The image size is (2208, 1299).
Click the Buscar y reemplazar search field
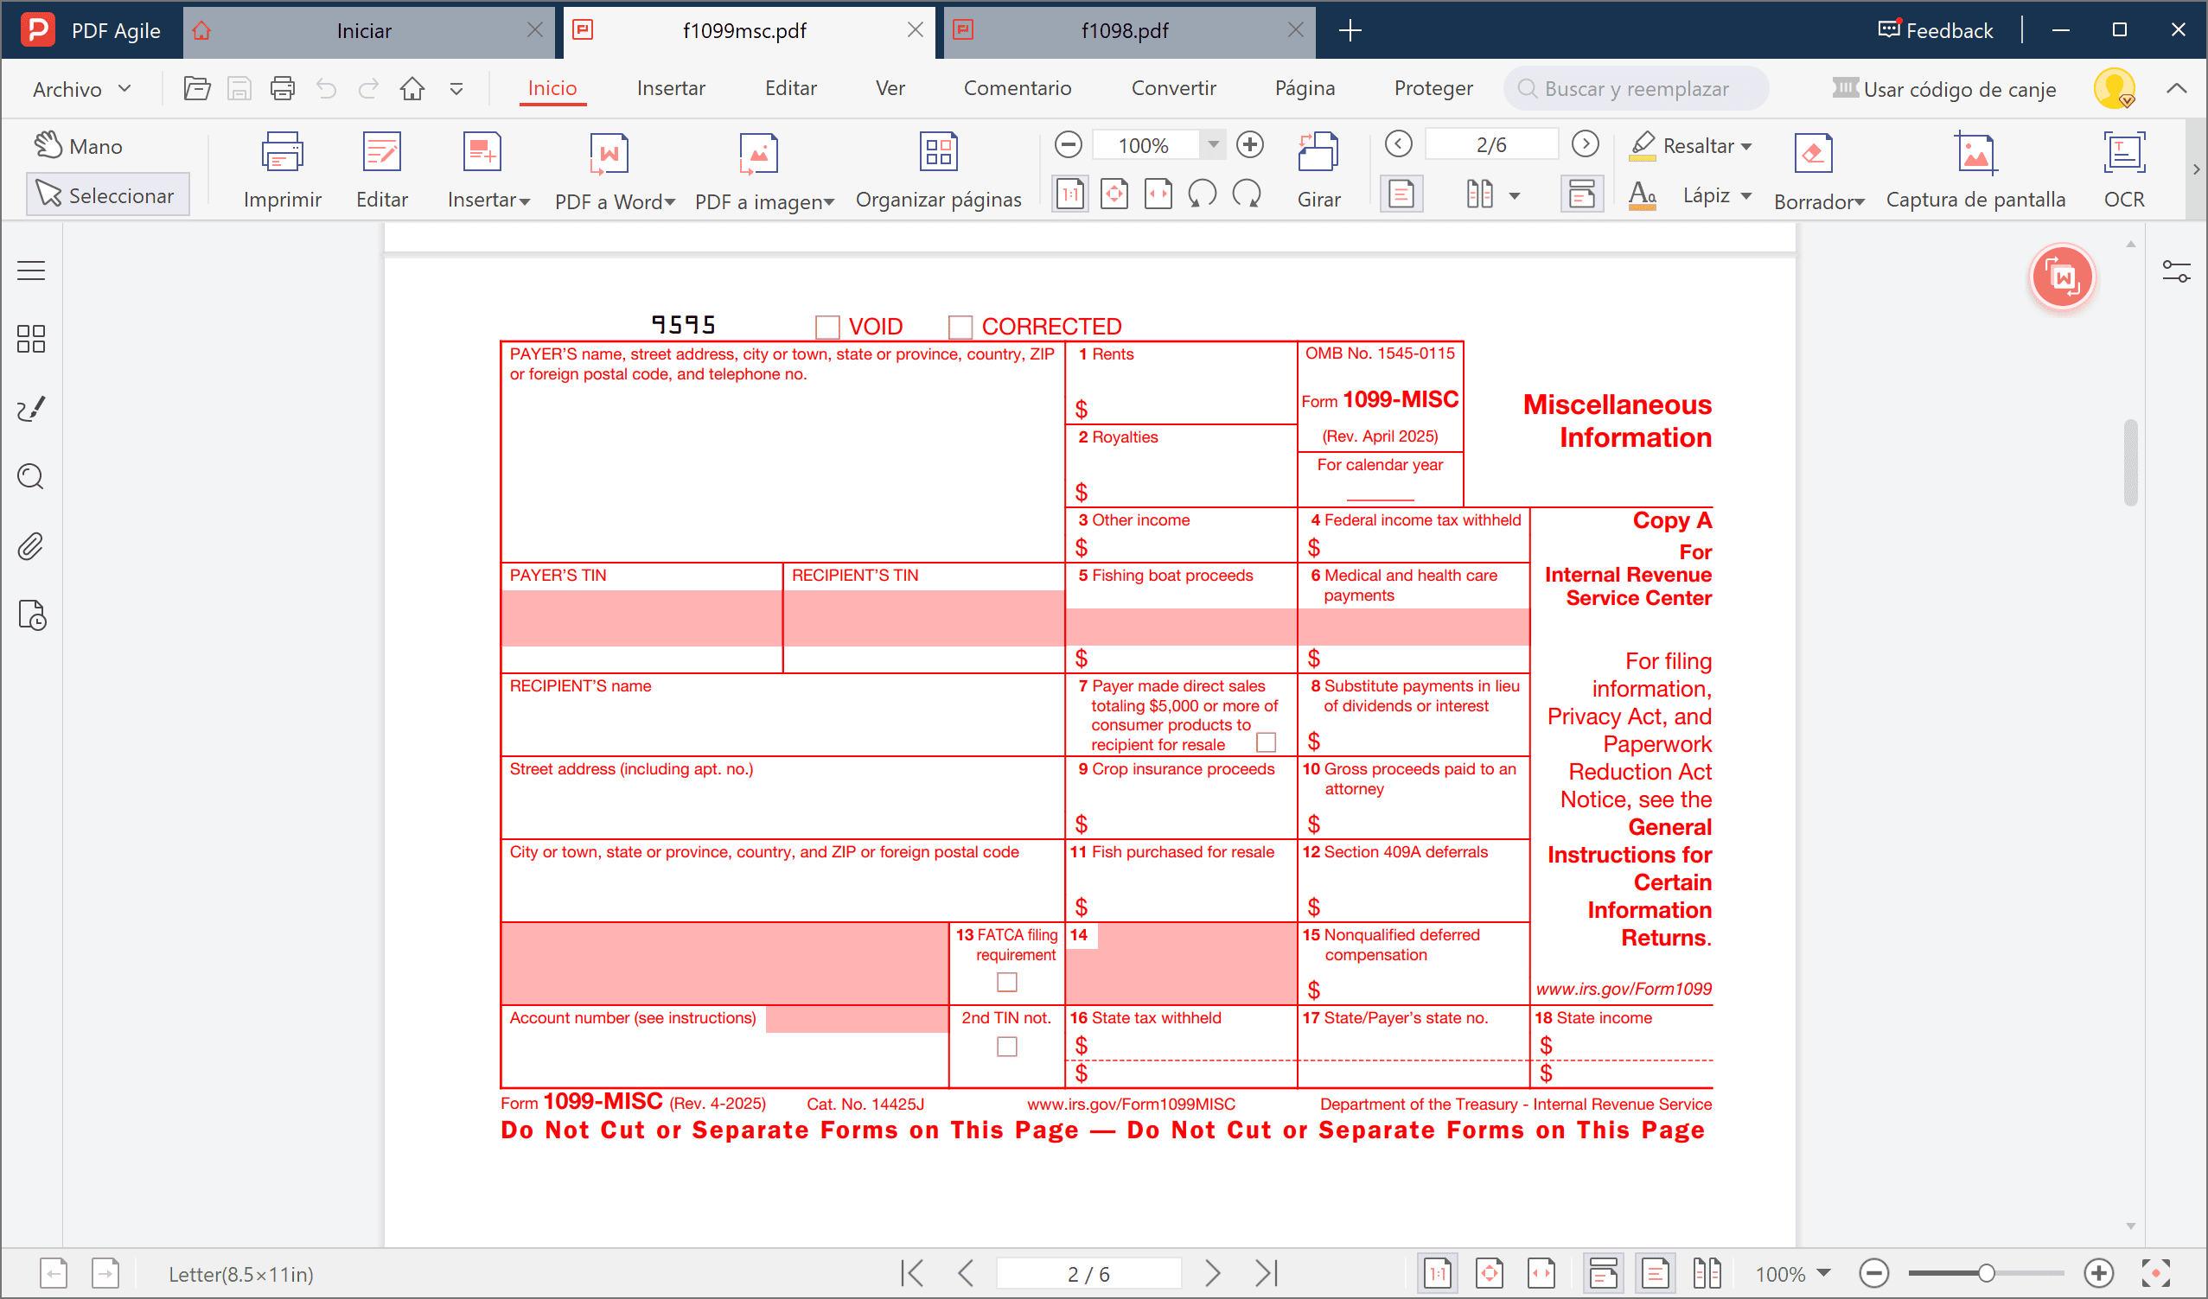1635,89
